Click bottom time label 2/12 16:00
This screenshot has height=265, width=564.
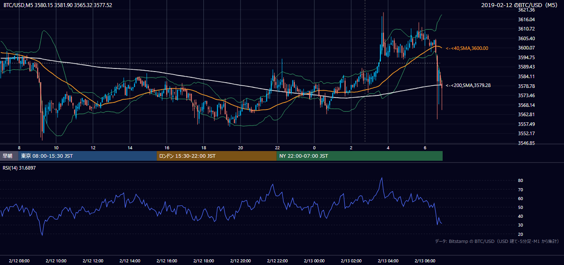tap(167, 261)
